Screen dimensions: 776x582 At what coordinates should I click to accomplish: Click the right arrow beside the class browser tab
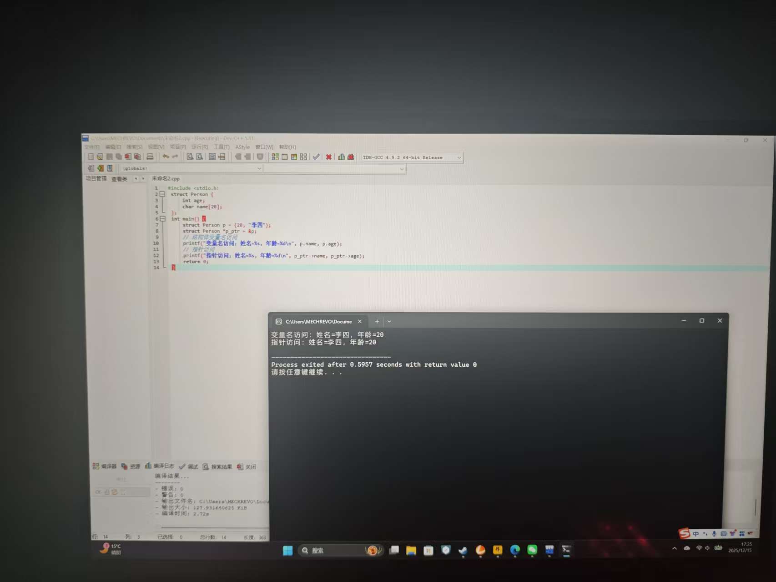click(143, 179)
